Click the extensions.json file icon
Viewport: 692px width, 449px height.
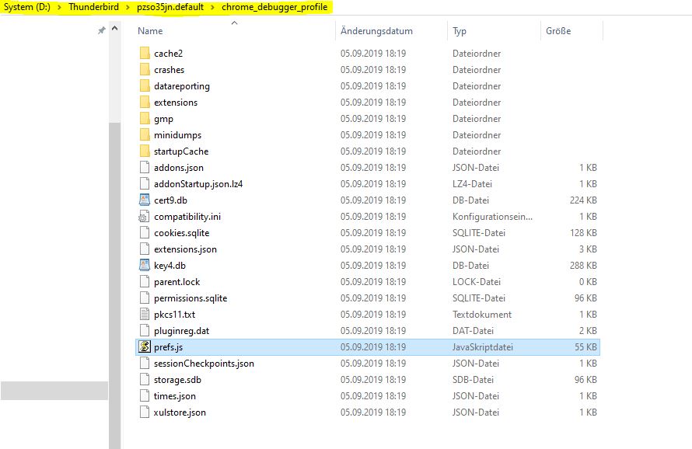click(145, 249)
